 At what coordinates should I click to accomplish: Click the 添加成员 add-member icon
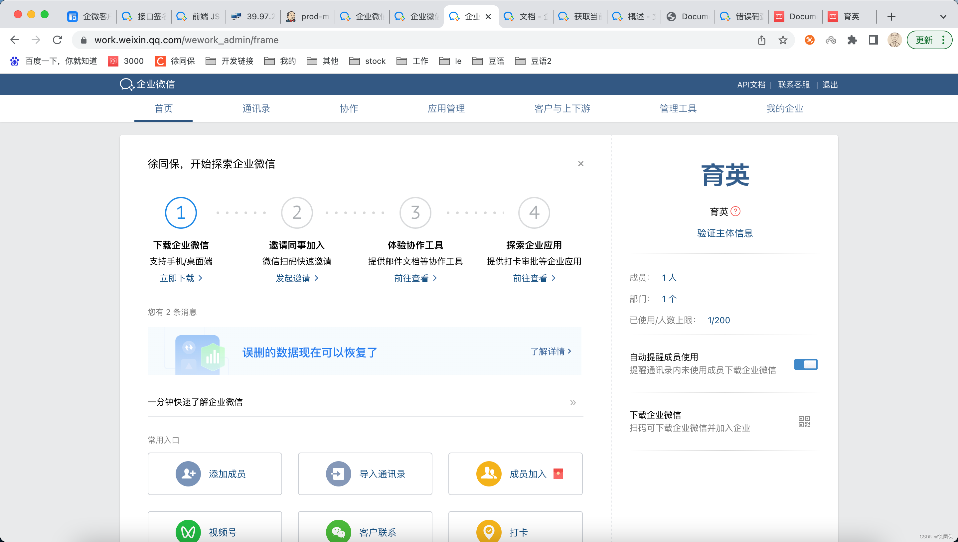click(x=188, y=474)
